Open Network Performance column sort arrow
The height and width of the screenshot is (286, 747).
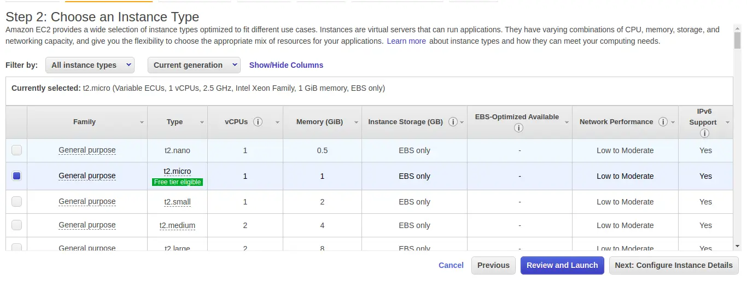click(673, 122)
